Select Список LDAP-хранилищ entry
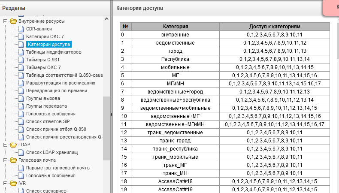Viewport: 339px width, 193px height. click(x=52, y=152)
